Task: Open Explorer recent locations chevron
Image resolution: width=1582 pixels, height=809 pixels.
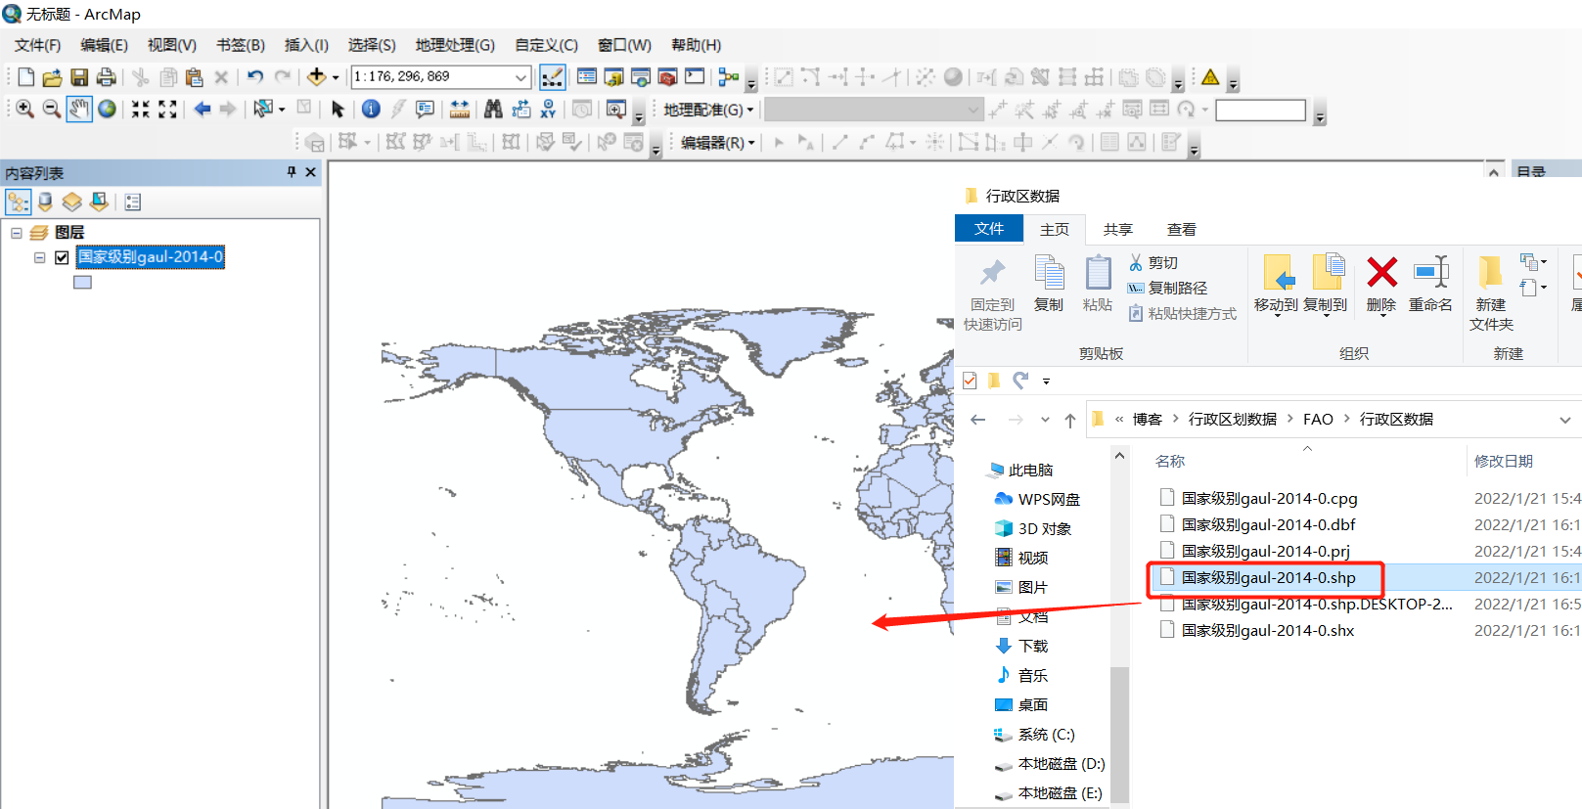Action: [x=1045, y=420]
